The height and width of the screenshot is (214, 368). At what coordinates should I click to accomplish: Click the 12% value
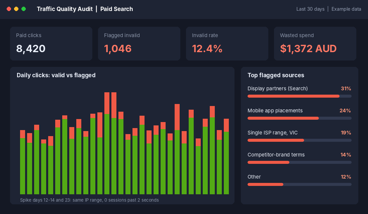coord(346,177)
